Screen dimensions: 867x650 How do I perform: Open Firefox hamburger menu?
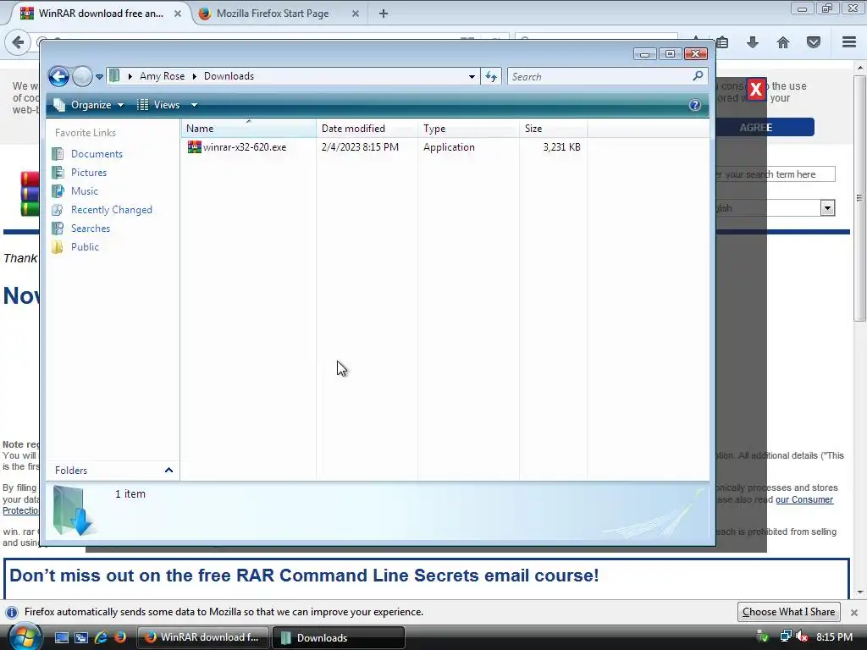point(849,42)
